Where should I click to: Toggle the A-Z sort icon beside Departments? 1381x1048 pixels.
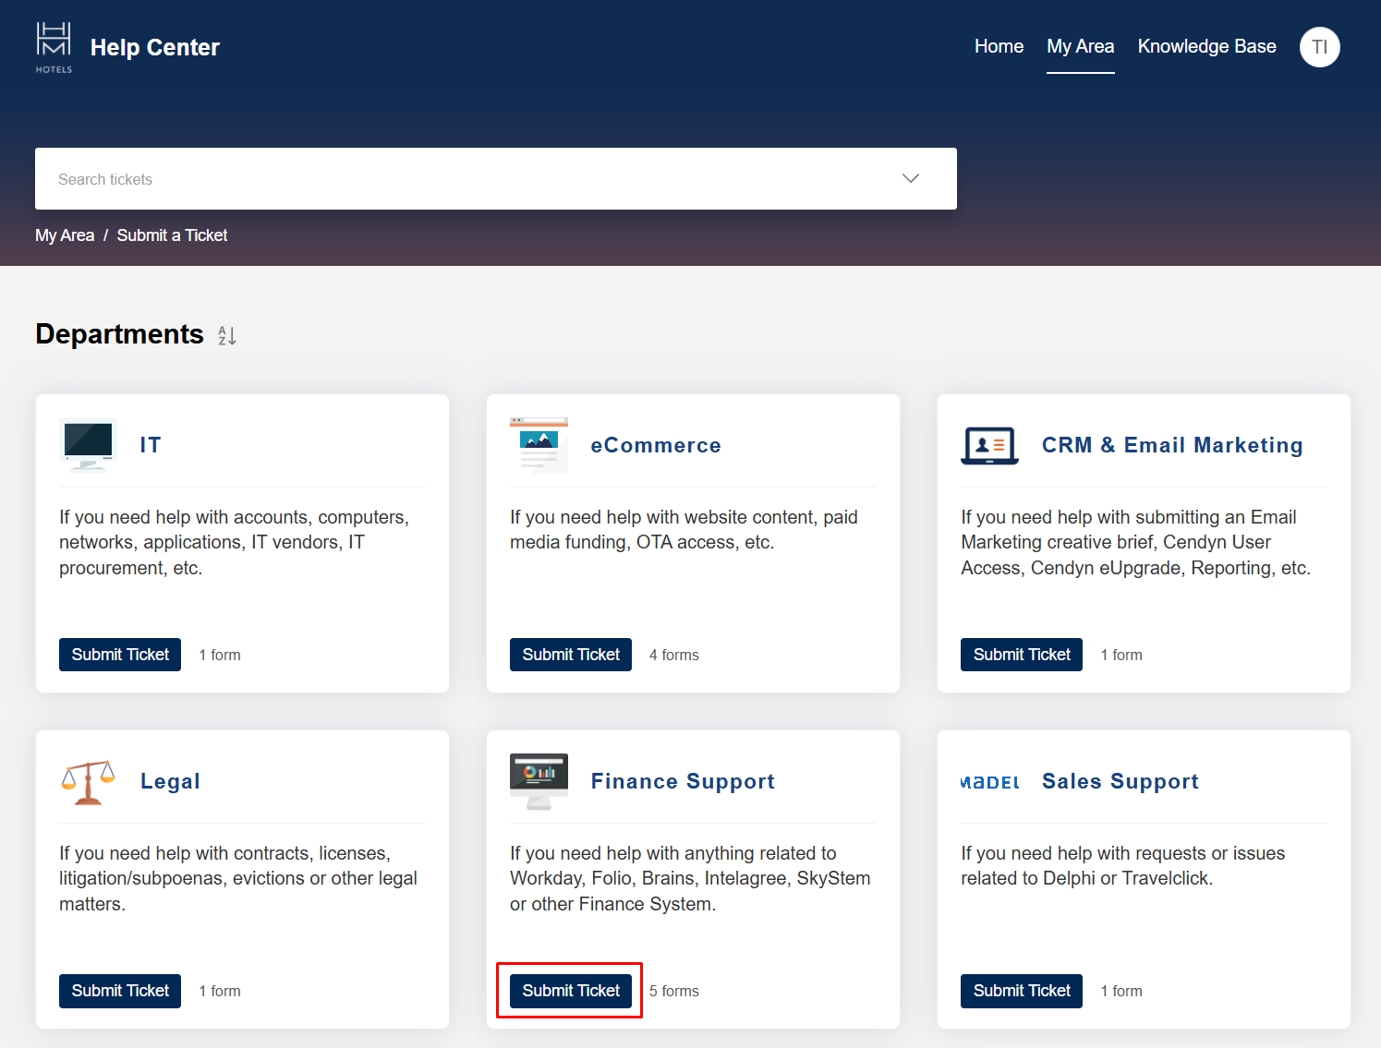click(227, 336)
